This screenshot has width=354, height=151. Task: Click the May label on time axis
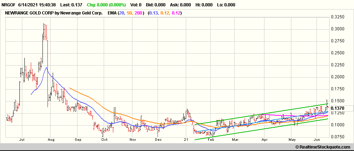(292, 140)
